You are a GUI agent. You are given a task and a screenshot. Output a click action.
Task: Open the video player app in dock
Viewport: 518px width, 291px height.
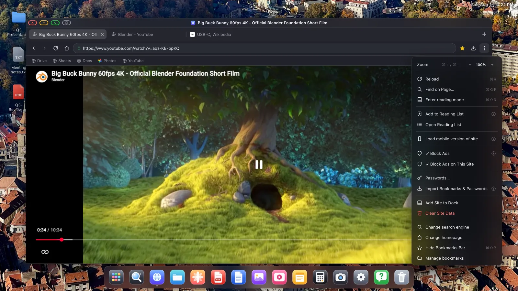point(279,277)
